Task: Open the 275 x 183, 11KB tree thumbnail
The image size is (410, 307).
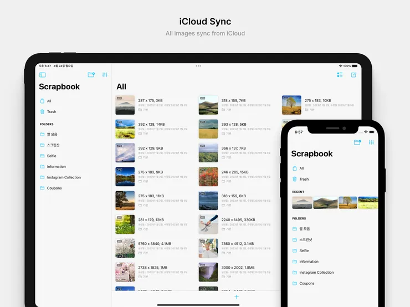Action: [x=125, y=201]
